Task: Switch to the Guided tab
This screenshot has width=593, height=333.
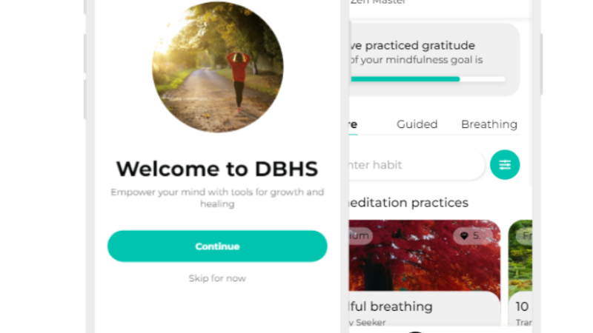Action: 417,124
